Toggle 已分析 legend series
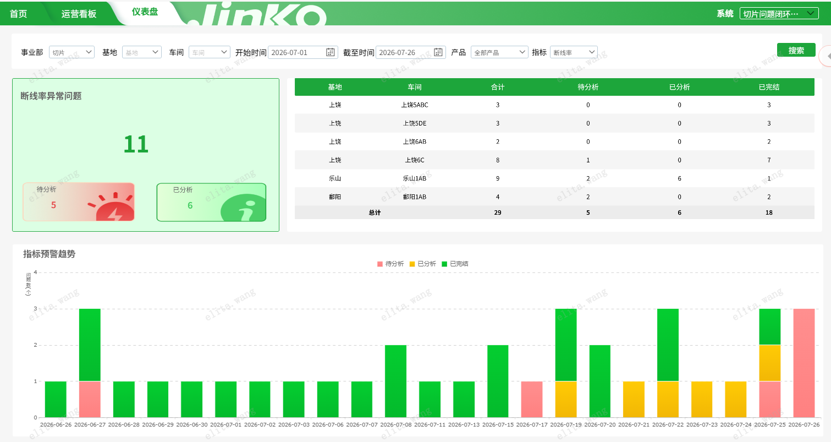The height and width of the screenshot is (442, 831). pos(422,264)
